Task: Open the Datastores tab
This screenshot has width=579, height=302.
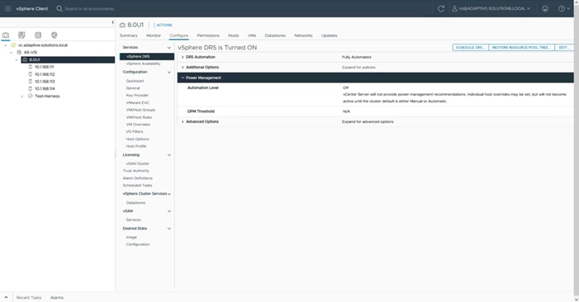Action: pyautogui.click(x=275, y=35)
